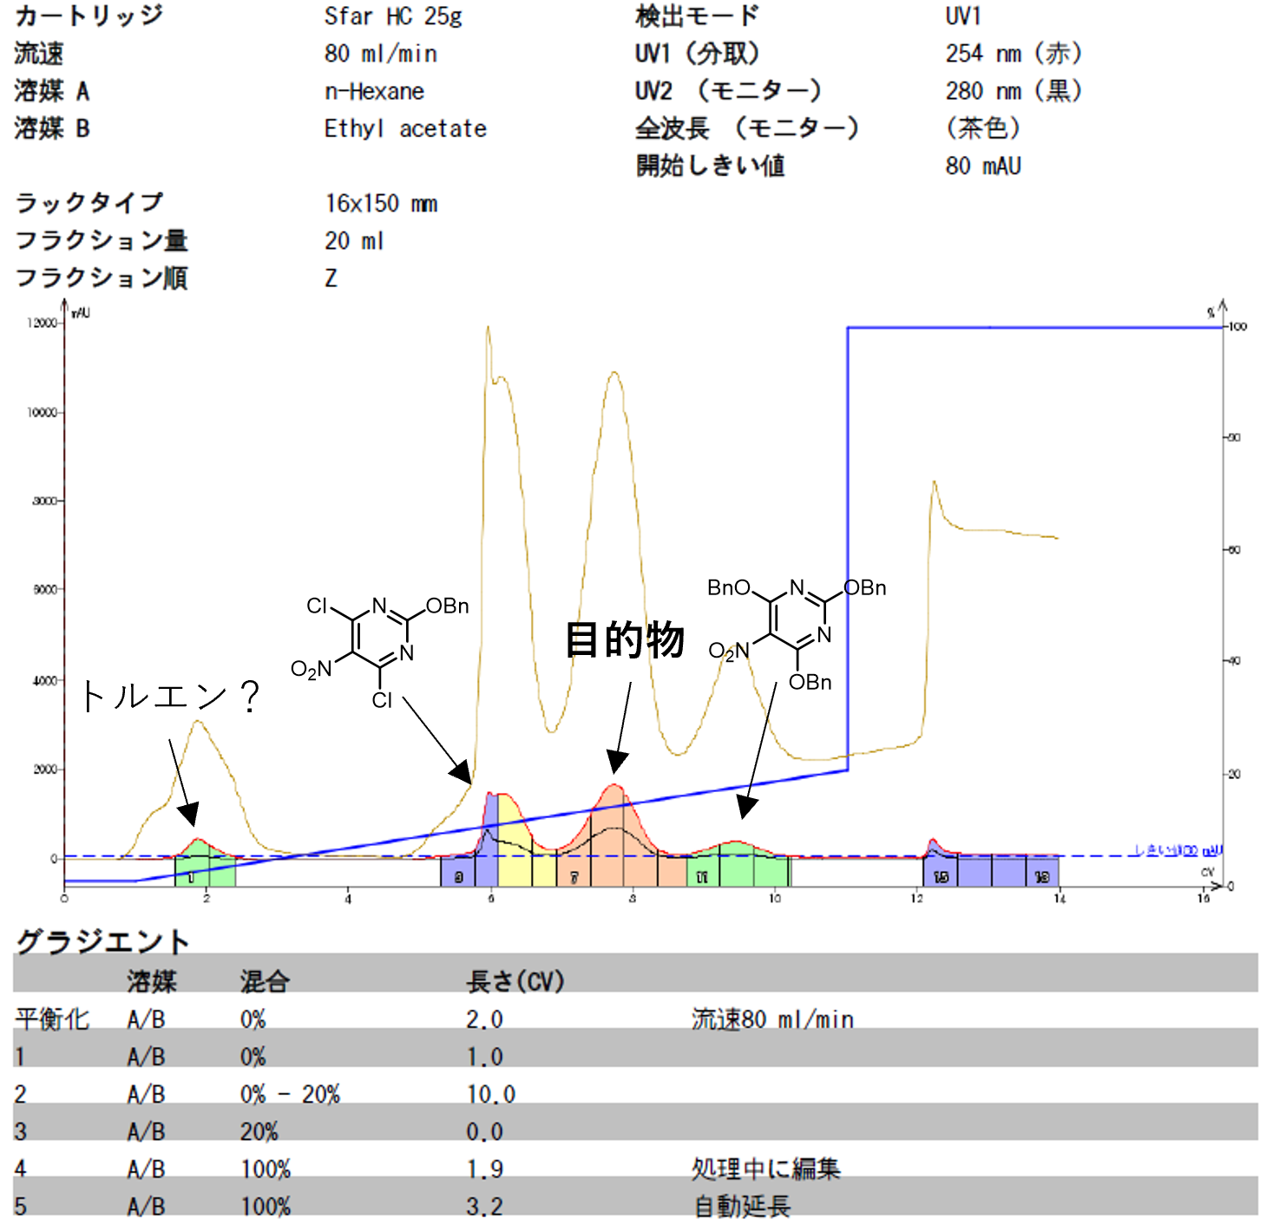
Task: Click the '検出モード' label
Action: [x=697, y=16]
